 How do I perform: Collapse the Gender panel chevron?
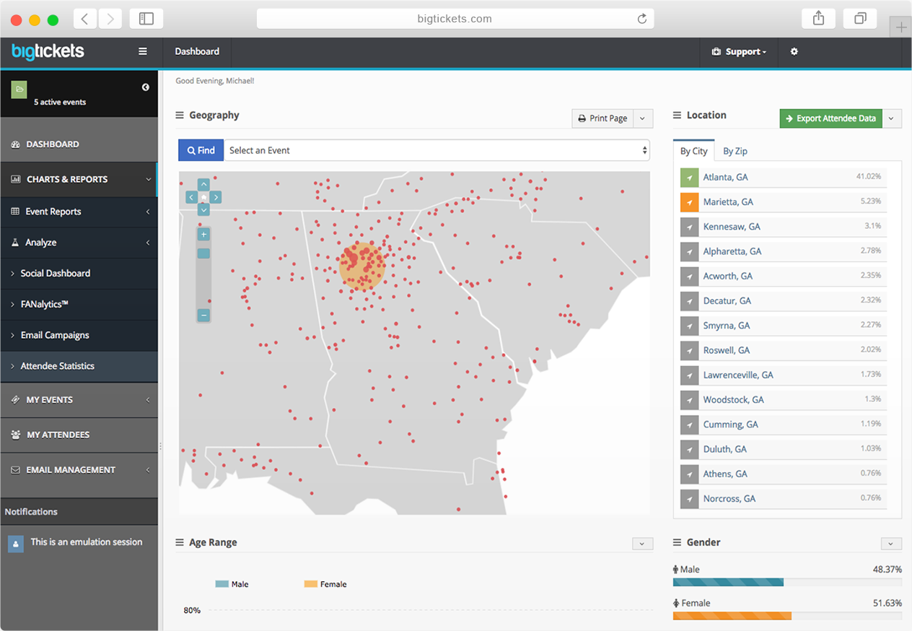click(x=891, y=544)
